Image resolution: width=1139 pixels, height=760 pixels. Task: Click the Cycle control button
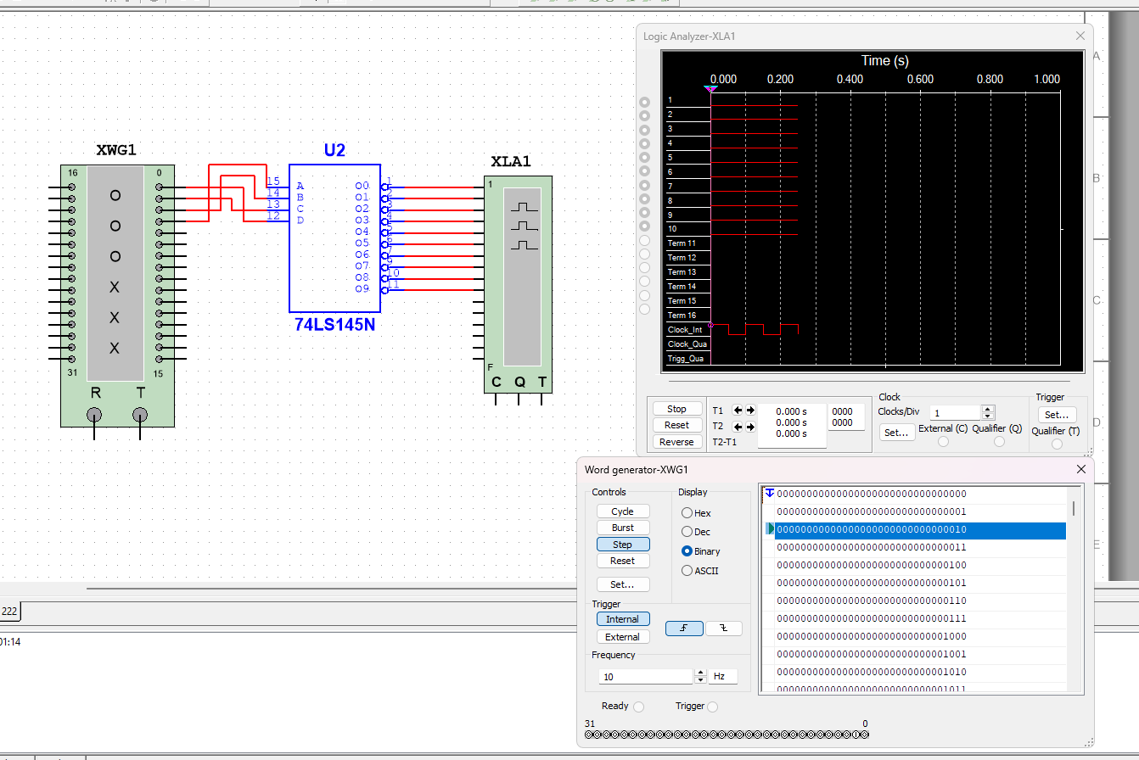[622, 511]
